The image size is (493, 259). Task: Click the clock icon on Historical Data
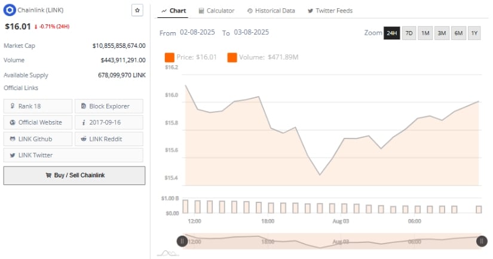tap(250, 11)
